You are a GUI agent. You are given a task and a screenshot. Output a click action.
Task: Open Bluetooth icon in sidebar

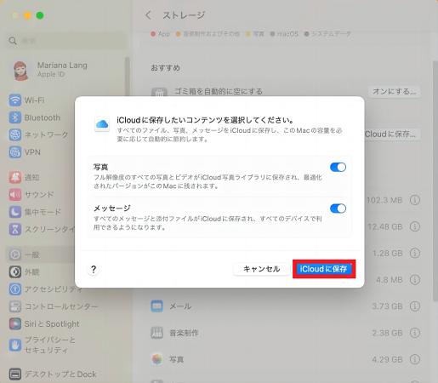point(15,117)
